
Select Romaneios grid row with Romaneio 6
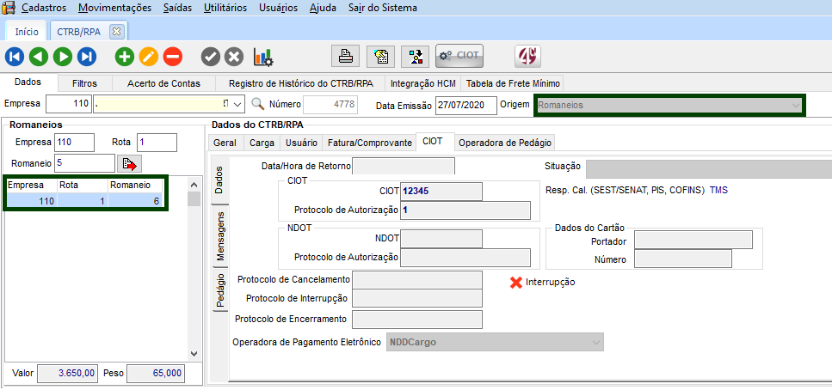tap(85, 201)
